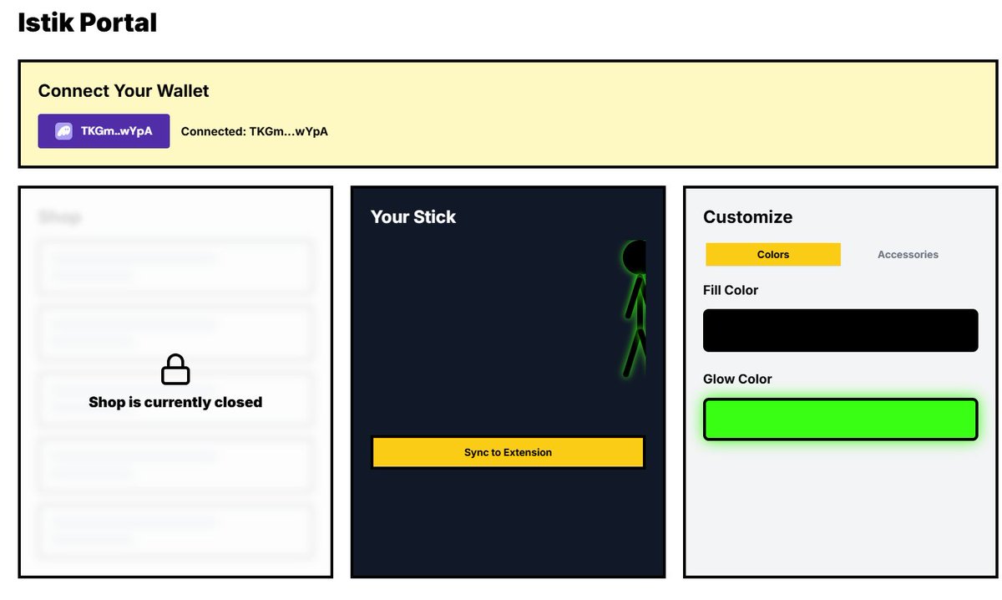Open the Accessories tab
This screenshot has width=1002, height=600.
pyautogui.click(x=908, y=254)
